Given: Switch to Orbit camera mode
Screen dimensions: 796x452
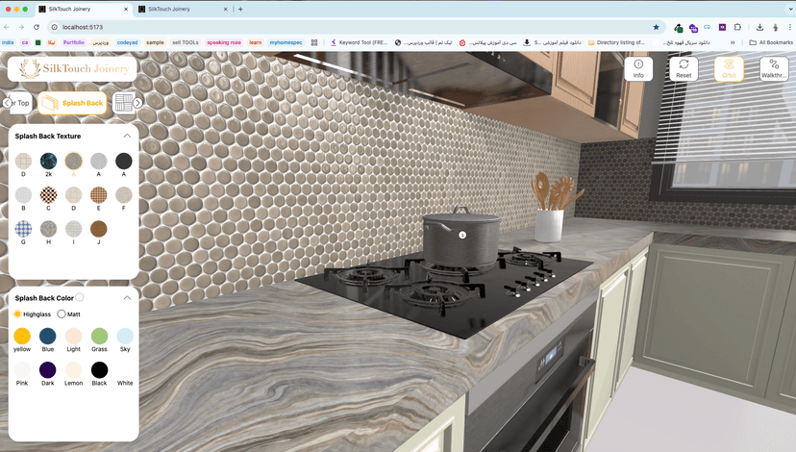Looking at the screenshot, I should [729, 68].
